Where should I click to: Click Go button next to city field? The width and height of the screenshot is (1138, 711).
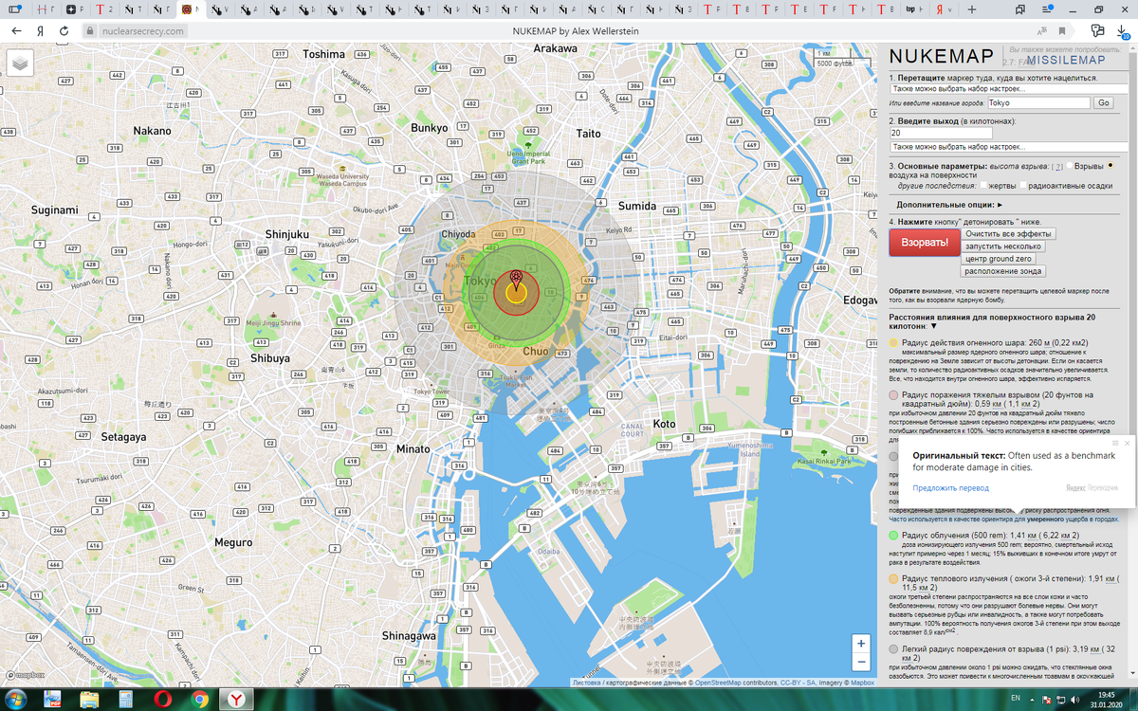click(x=1104, y=102)
